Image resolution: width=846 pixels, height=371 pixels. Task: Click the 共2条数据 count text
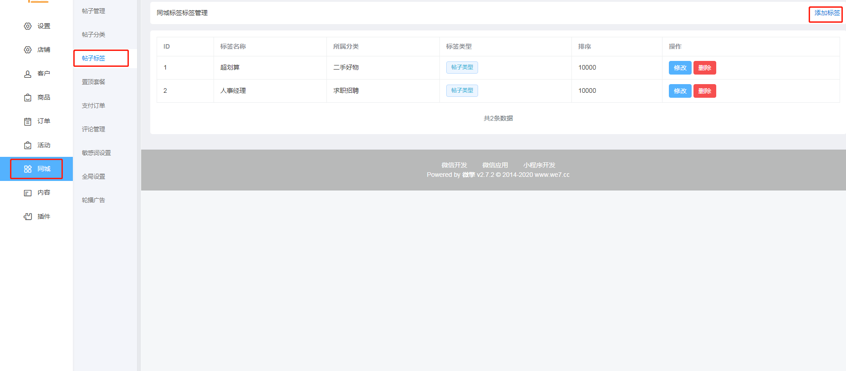[498, 118]
